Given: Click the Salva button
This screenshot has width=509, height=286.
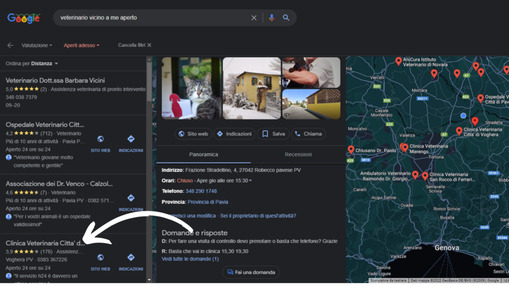Looking at the screenshot, I should (x=273, y=134).
